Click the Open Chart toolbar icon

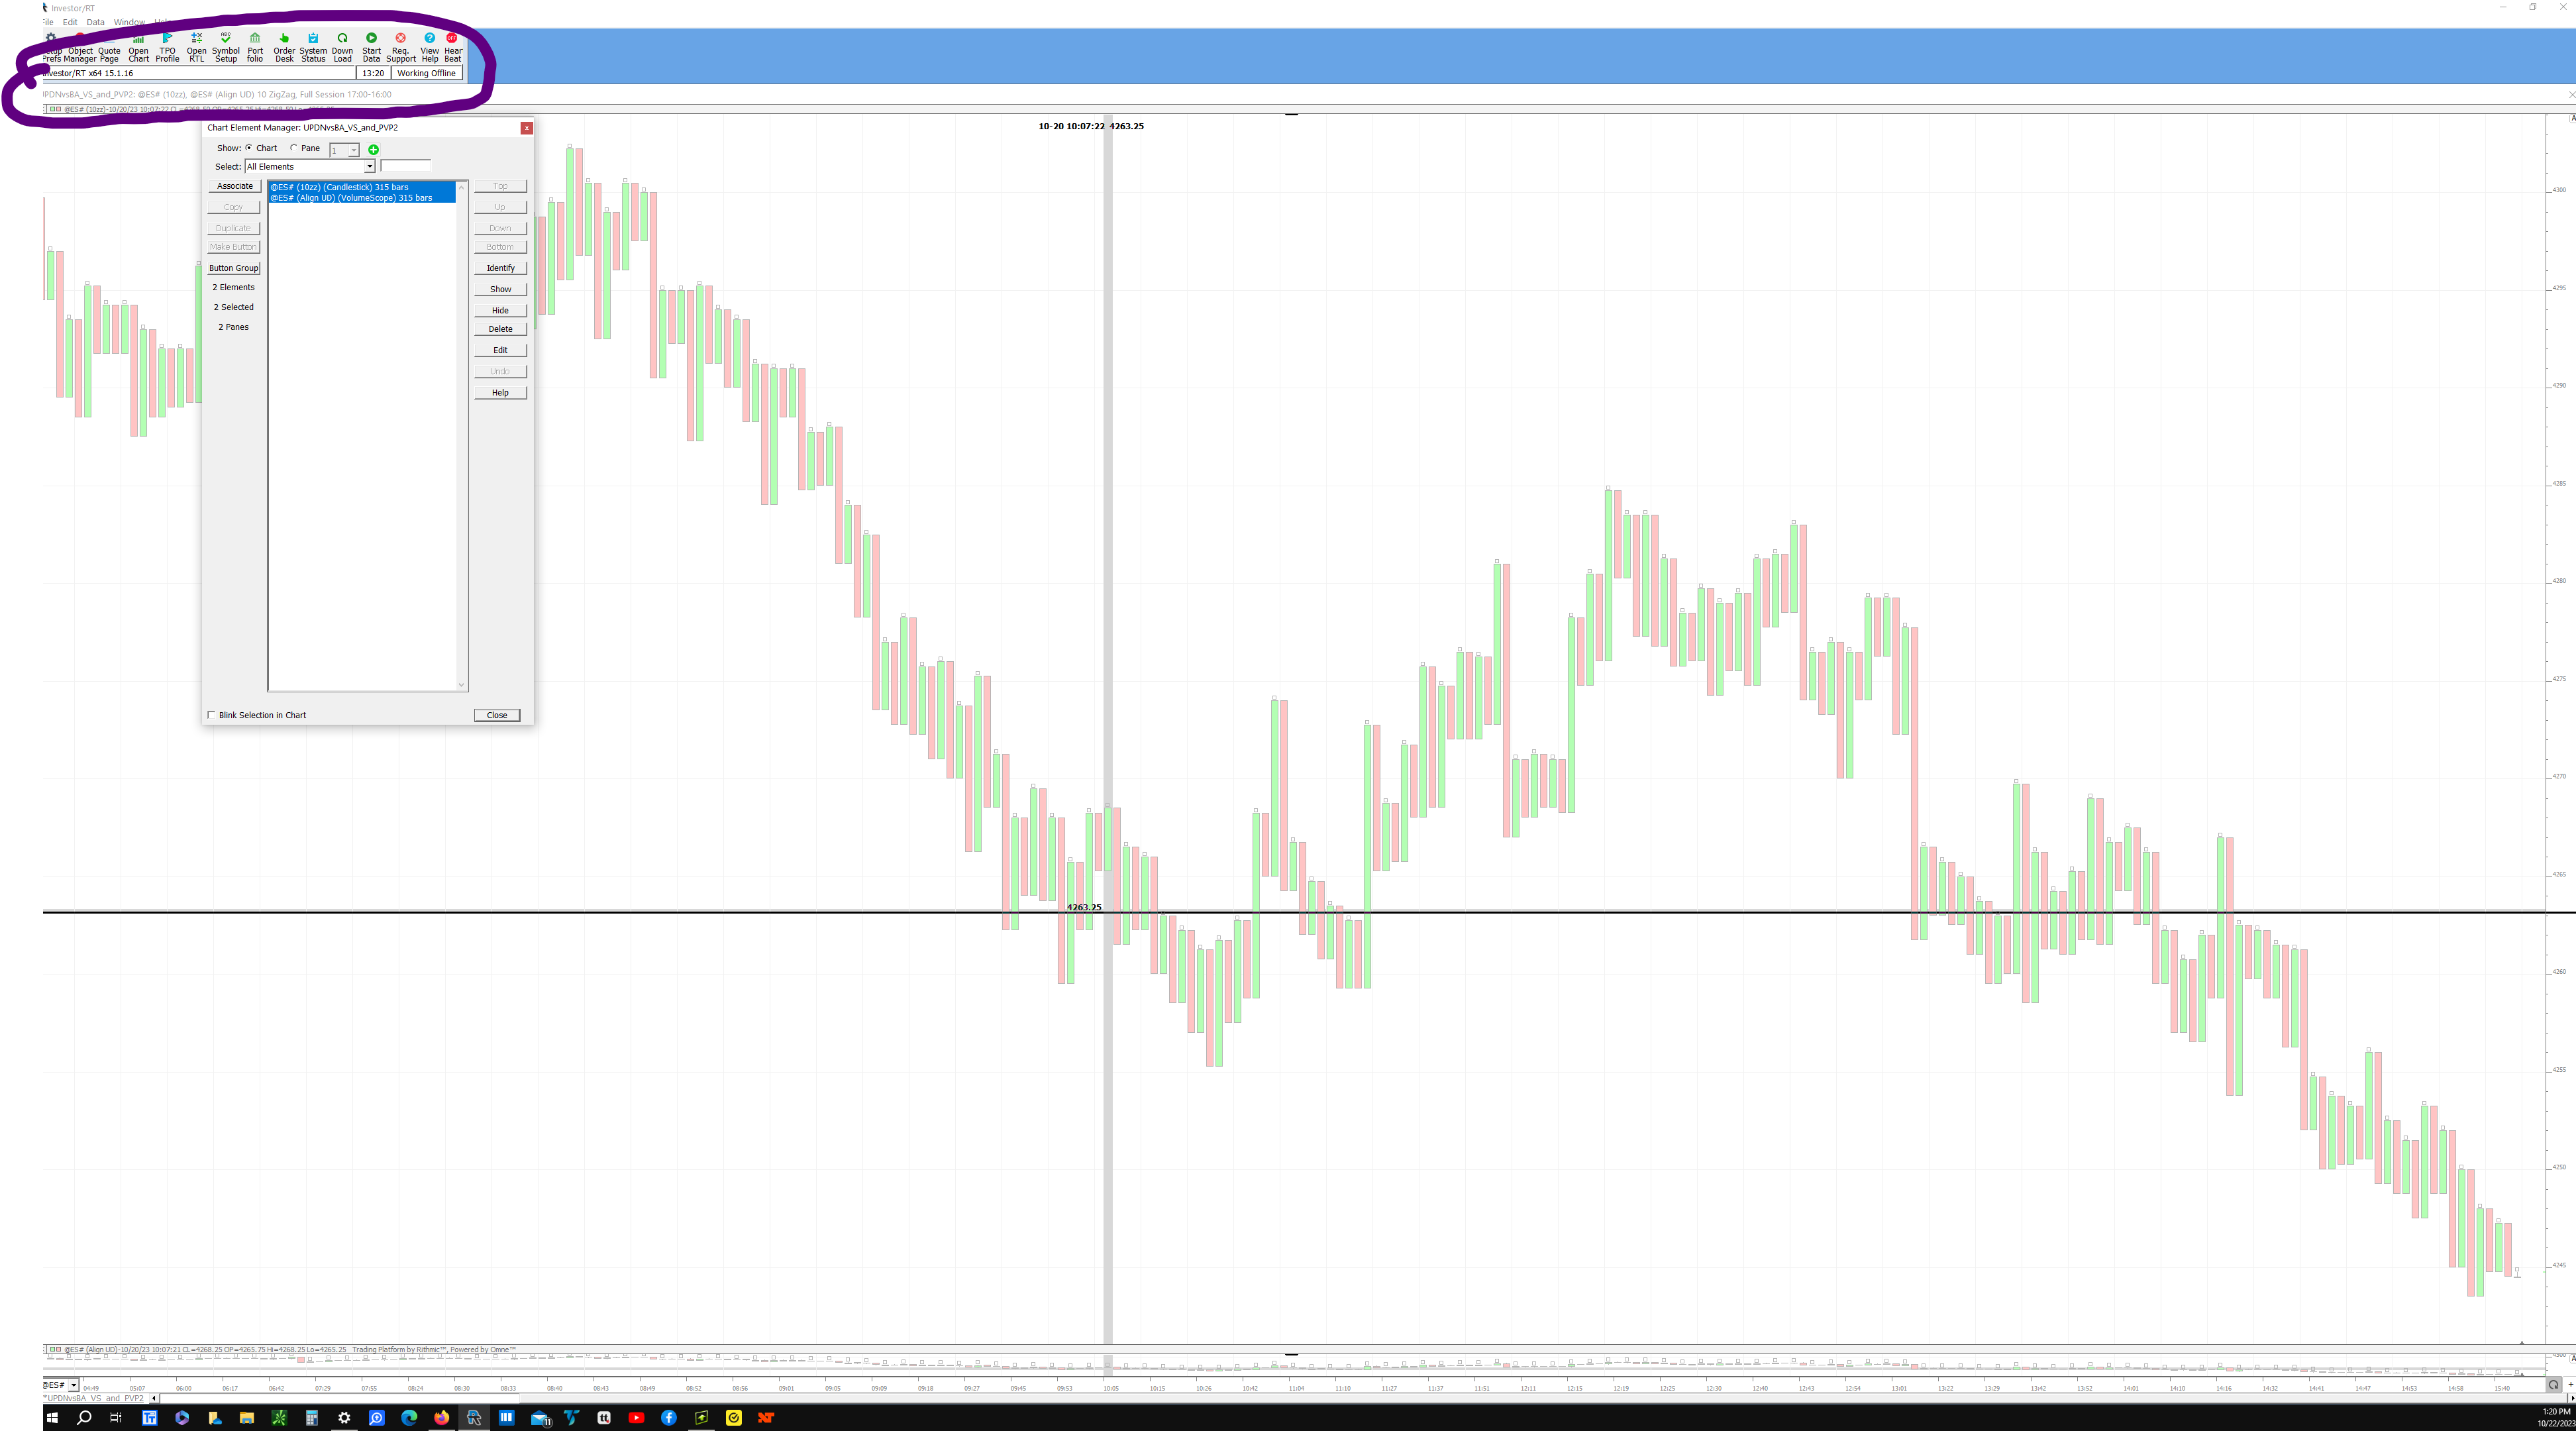138,47
